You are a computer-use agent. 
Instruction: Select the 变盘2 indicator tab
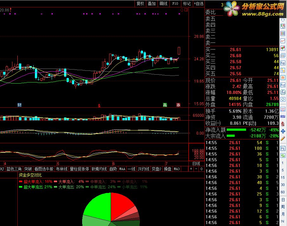click(156, 169)
